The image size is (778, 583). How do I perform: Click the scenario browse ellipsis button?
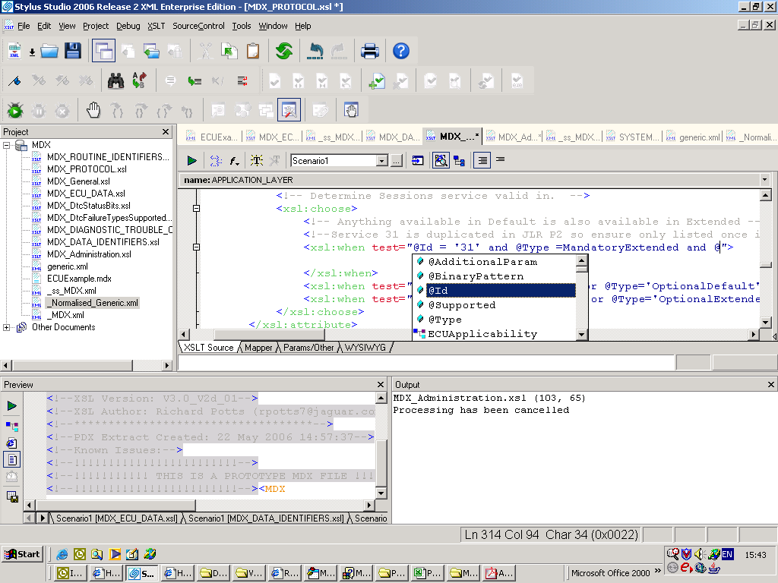click(x=396, y=161)
